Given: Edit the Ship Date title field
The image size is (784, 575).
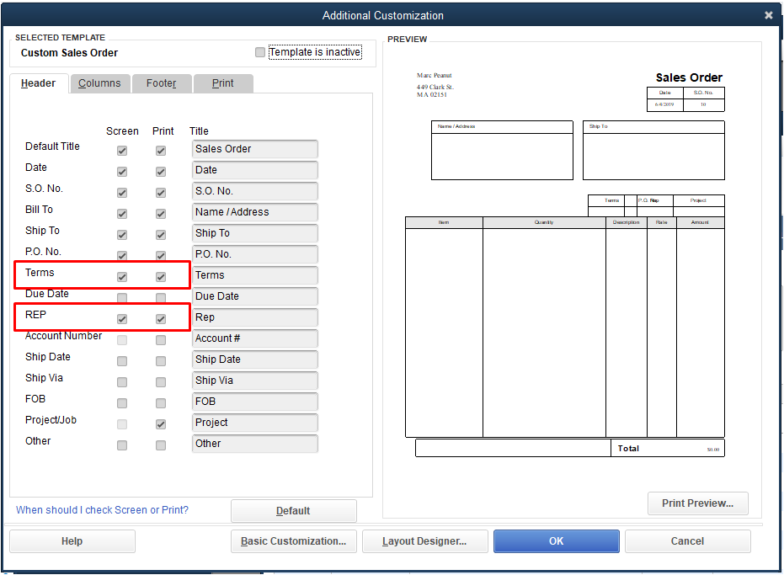Looking at the screenshot, I should point(255,359).
